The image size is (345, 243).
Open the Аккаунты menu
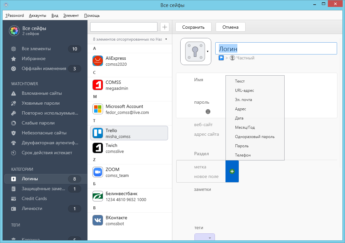click(38, 16)
